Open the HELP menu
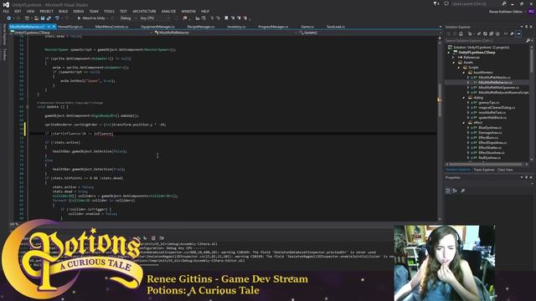The height and width of the screenshot is (301, 536). point(204,11)
